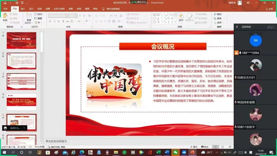Viewport: 277px width, 156px height.
Task: Click the Share (共享) button
Action: 269,9
